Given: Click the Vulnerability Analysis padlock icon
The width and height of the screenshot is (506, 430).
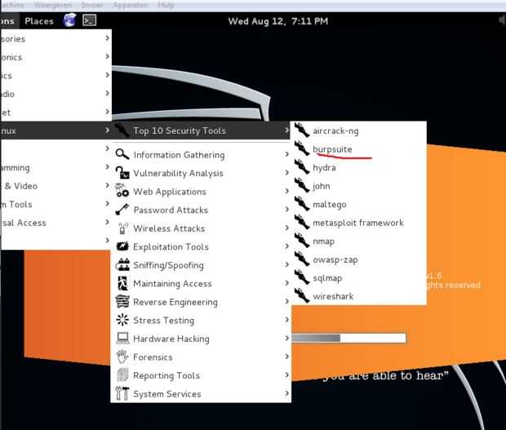Looking at the screenshot, I should (122, 173).
